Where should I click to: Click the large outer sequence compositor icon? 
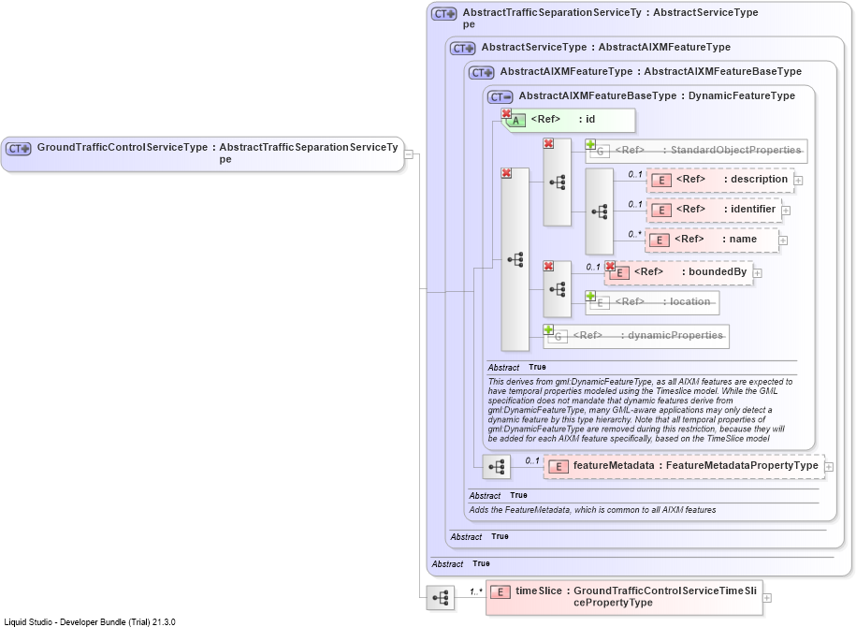(x=515, y=259)
